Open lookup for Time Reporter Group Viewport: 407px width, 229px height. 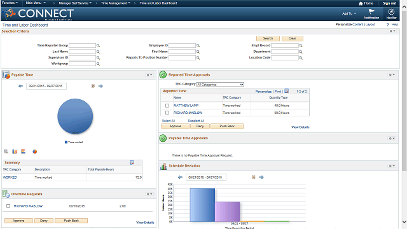point(99,45)
